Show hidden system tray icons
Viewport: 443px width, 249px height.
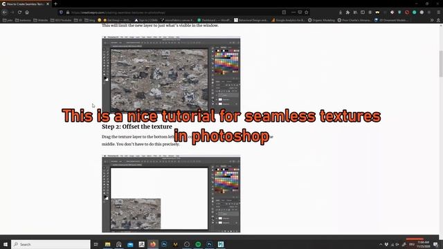(x=381, y=244)
